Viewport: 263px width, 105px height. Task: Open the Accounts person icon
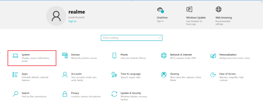click(65, 75)
